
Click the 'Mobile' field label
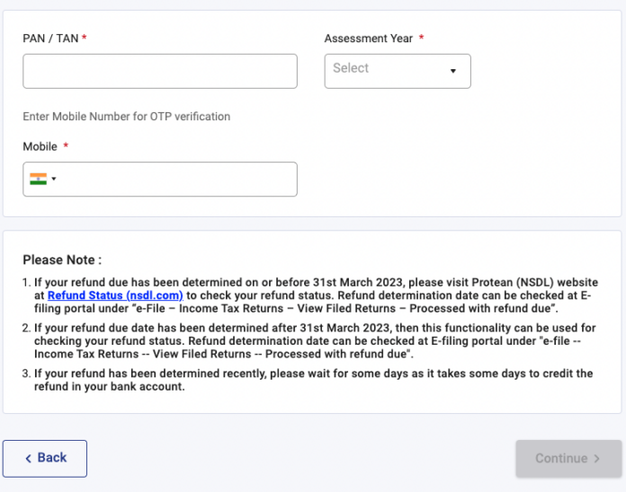40,146
